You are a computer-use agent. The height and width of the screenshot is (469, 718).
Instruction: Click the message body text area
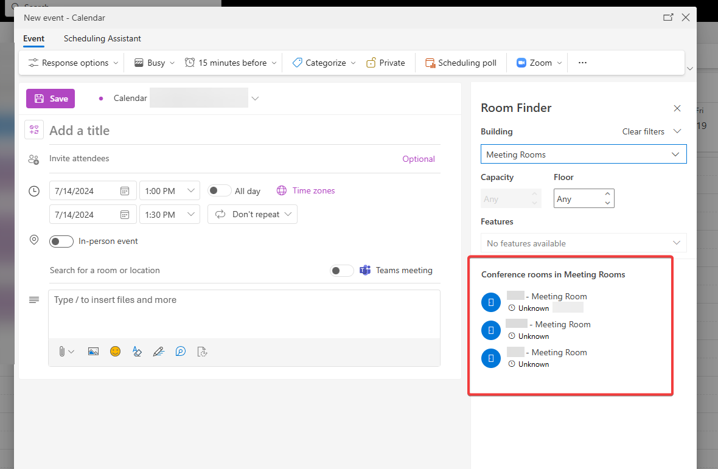click(244, 314)
